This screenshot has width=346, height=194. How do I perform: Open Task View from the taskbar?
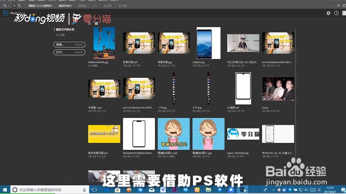95,190
